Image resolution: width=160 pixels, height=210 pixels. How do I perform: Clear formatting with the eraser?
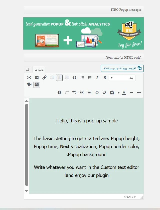104,93
